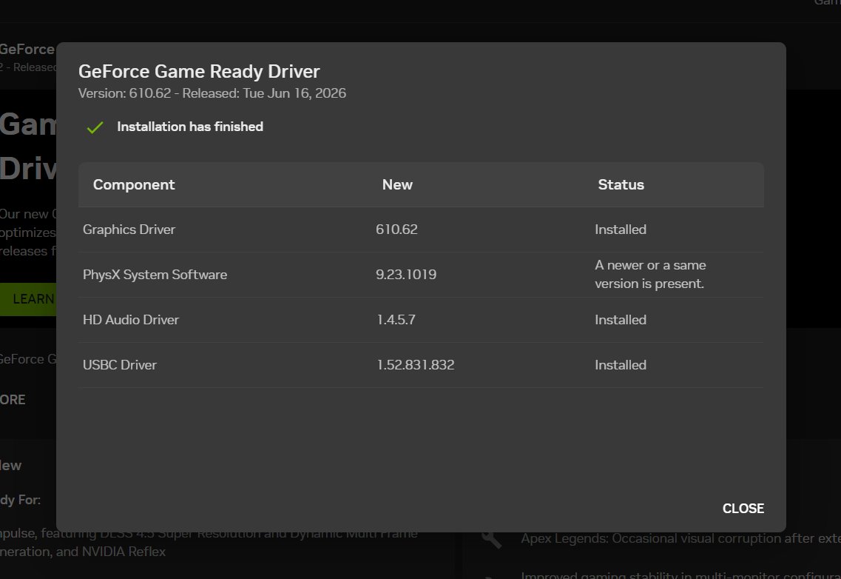
Task: Click the green LEARN button behind dialog
Action: coord(28,299)
